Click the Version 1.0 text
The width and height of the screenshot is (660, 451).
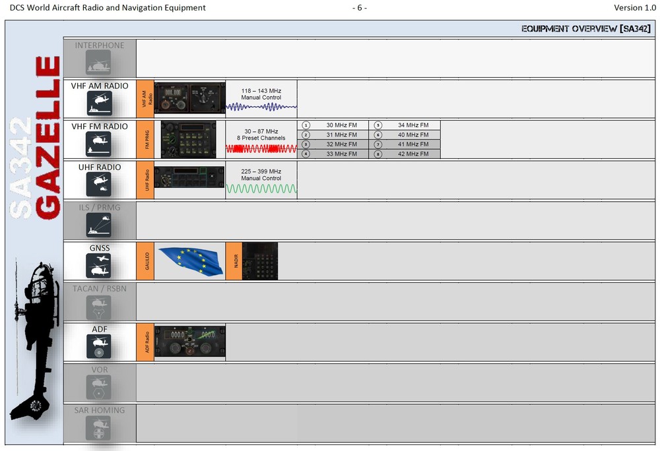point(635,7)
